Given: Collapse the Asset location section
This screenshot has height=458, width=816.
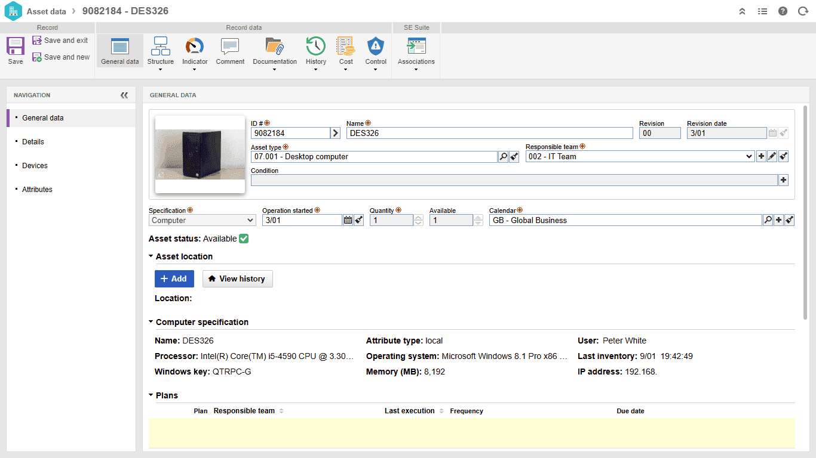Looking at the screenshot, I should coord(151,256).
